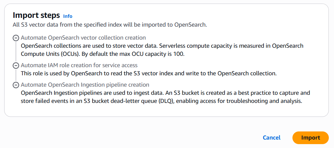Select the 'Automate OpenSearch vector collection creation' title

[83, 38]
